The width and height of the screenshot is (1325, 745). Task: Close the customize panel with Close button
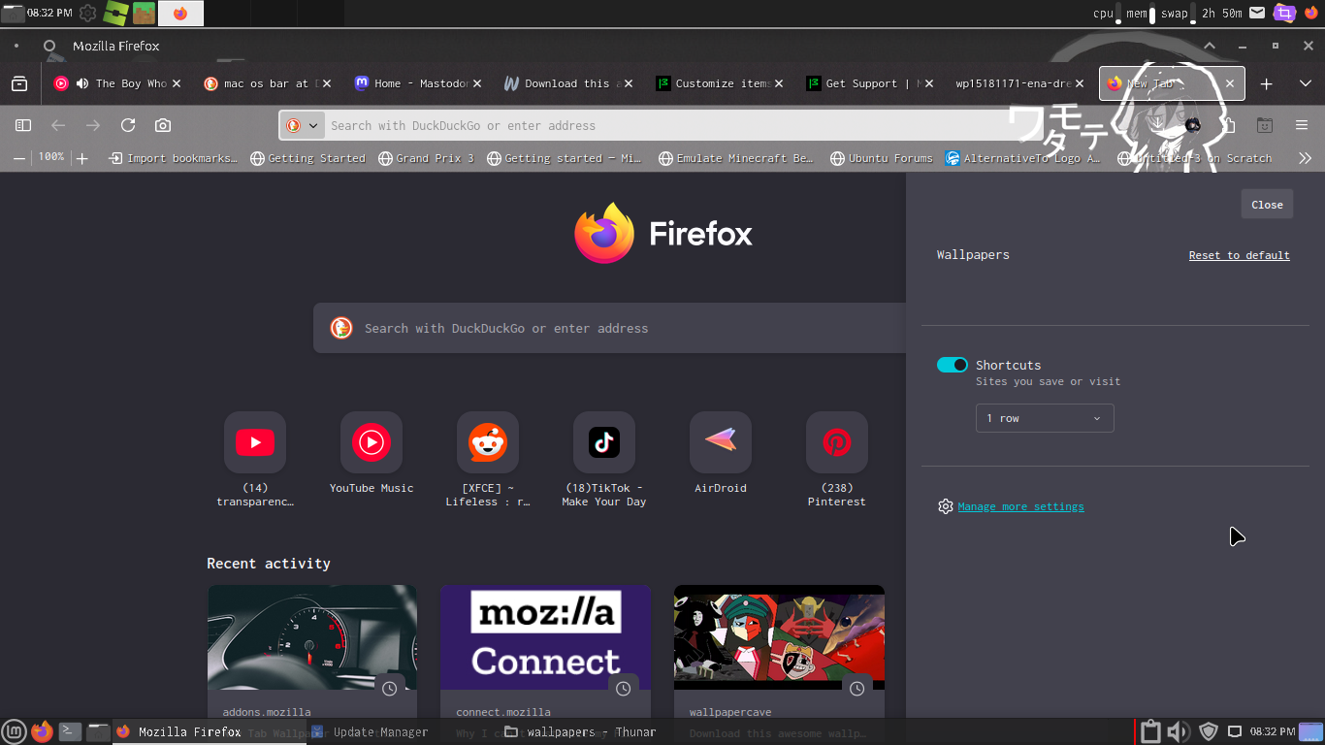point(1267,204)
